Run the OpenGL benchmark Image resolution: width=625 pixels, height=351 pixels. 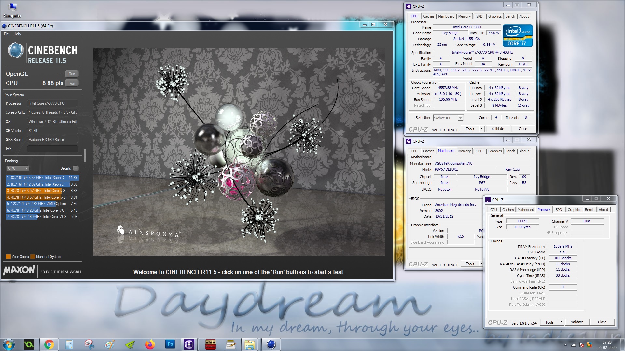(x=72, y=74)
